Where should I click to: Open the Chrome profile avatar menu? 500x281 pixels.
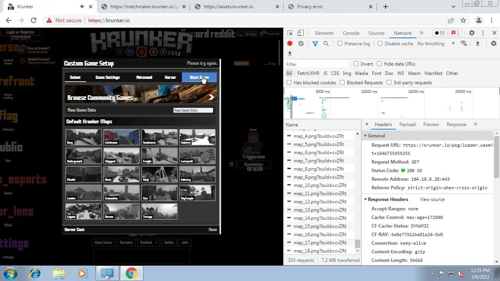(479, 20)
